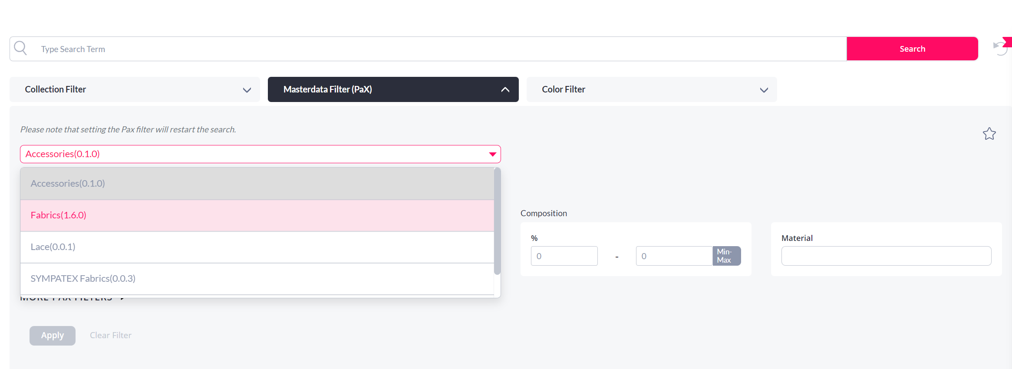This screenshot has height=369, width=1012.
Task: Choose Fabrics(1.6.0) from dropdown list
Action: tap(257, 215)
